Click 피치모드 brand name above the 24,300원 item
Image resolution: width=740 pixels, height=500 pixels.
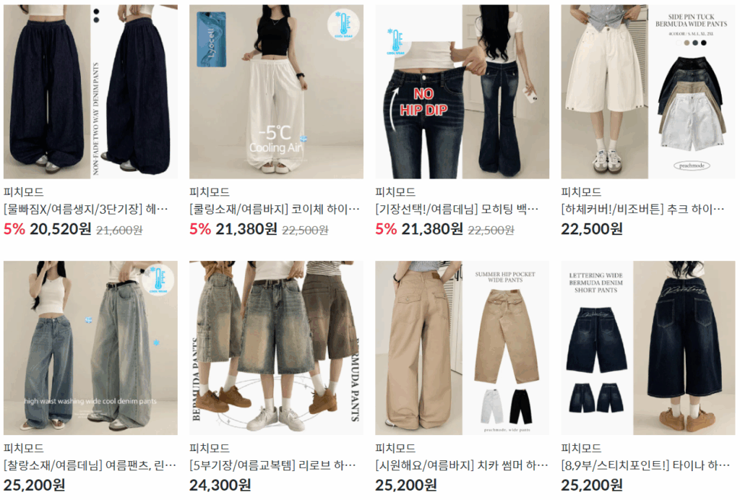click(x=210, y=448)
